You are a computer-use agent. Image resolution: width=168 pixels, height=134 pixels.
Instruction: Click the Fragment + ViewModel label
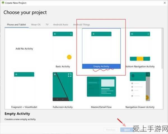(x=24, y=107)
